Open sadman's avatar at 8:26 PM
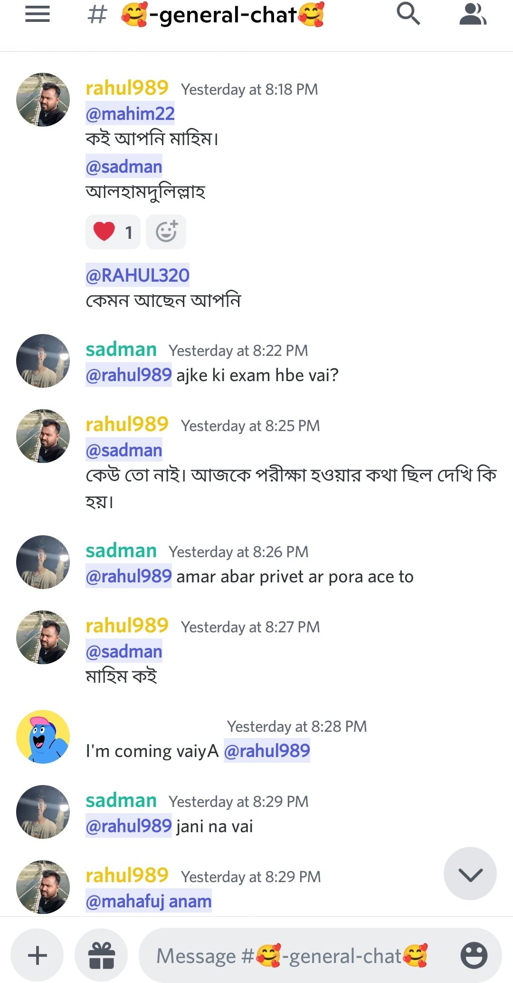Viewport: 513px width, 983px height. coord(43,562)
